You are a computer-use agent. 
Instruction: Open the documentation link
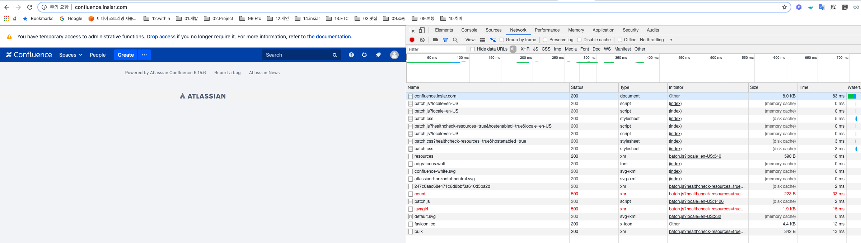329,37
